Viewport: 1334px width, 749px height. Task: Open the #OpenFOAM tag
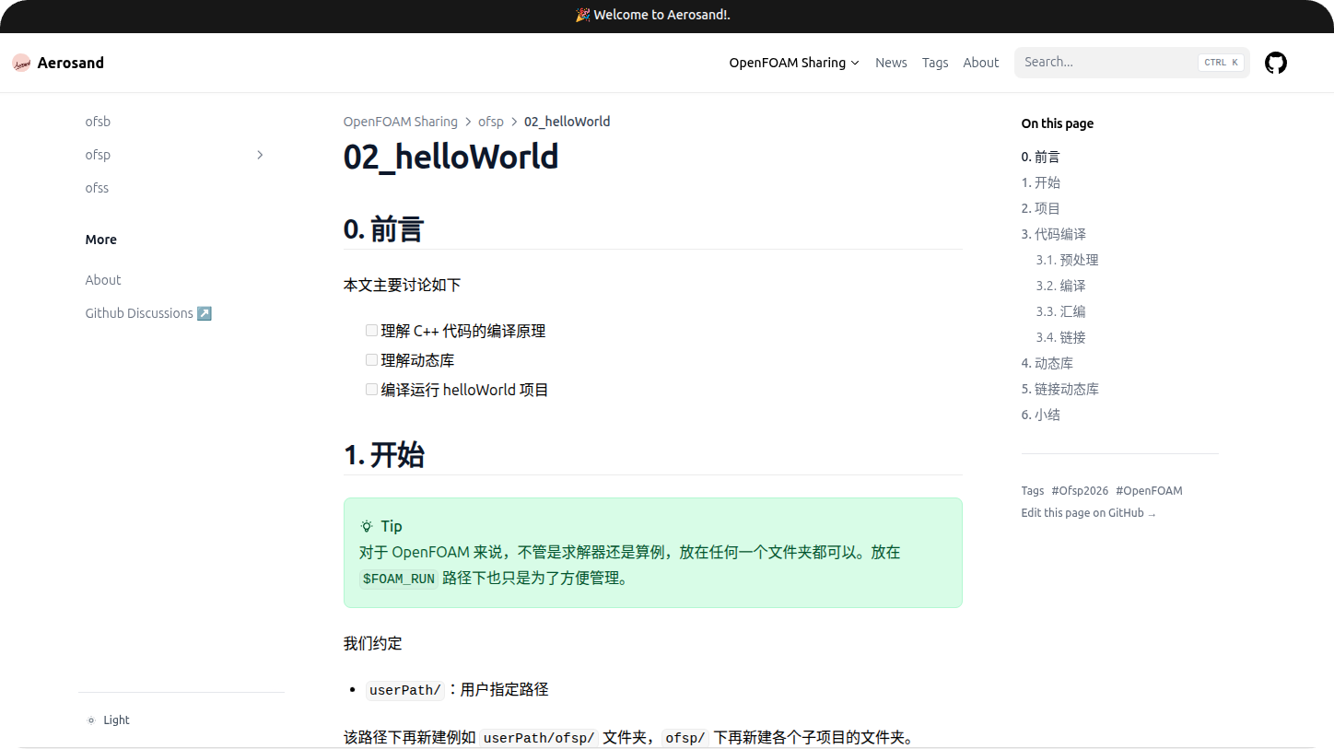click(x=1149, y=491)
